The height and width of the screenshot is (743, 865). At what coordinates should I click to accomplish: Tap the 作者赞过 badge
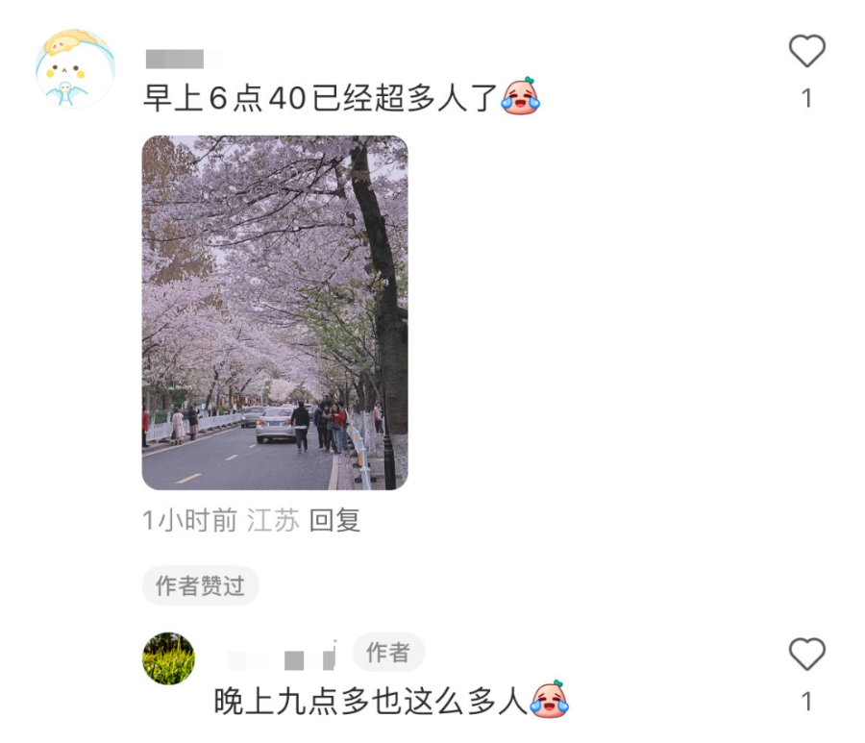(x=200, y=585)
